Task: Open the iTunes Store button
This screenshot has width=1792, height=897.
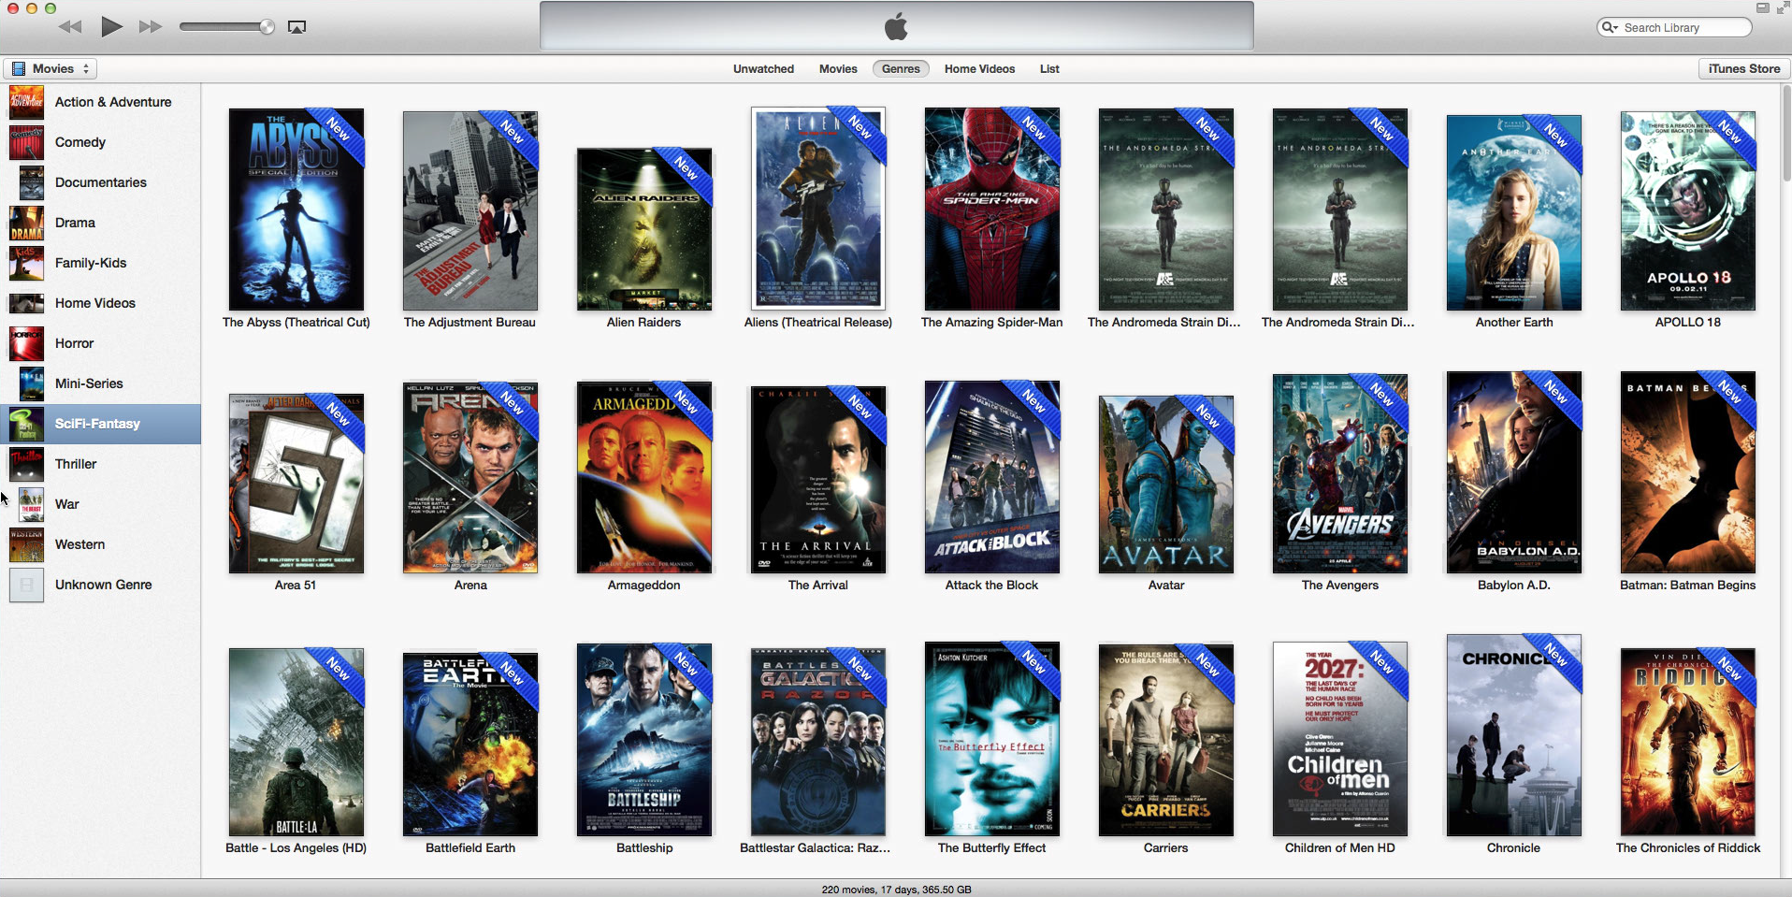Action: pos(1743,68)
